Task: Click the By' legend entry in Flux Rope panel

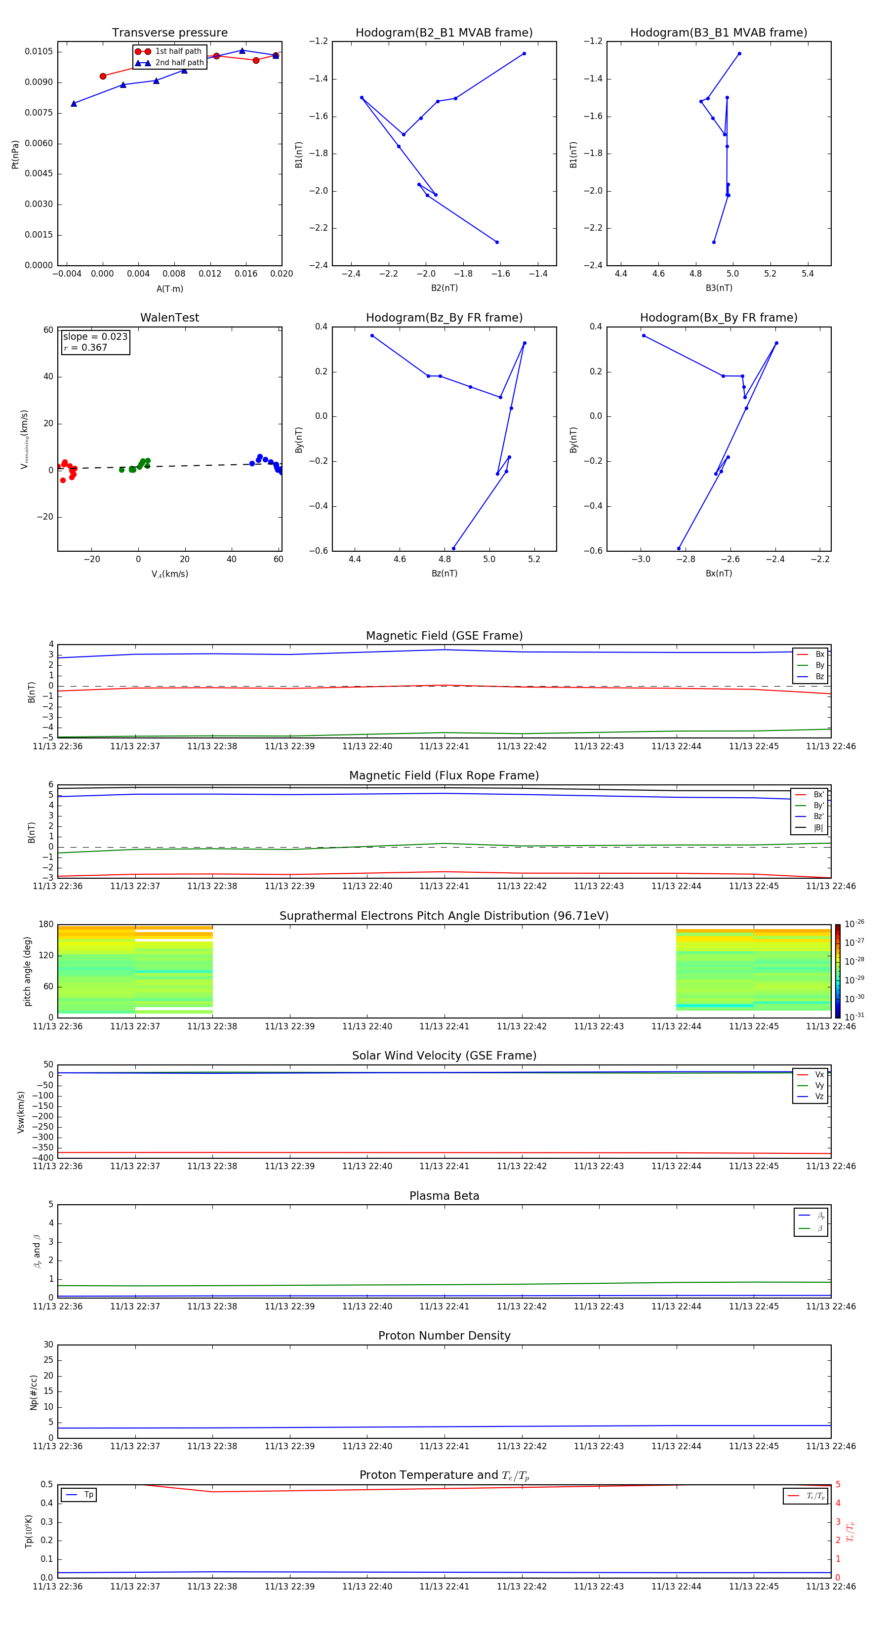Action: (x=809, y=806)
